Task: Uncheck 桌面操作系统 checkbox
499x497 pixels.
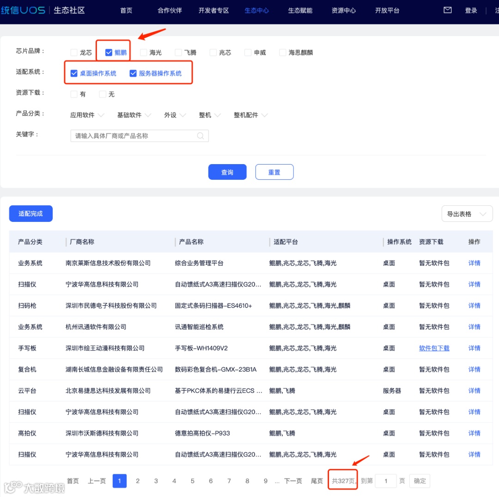Action: (74, 74)
